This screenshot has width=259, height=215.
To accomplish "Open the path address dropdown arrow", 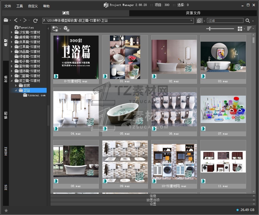I will coord(191,20).
